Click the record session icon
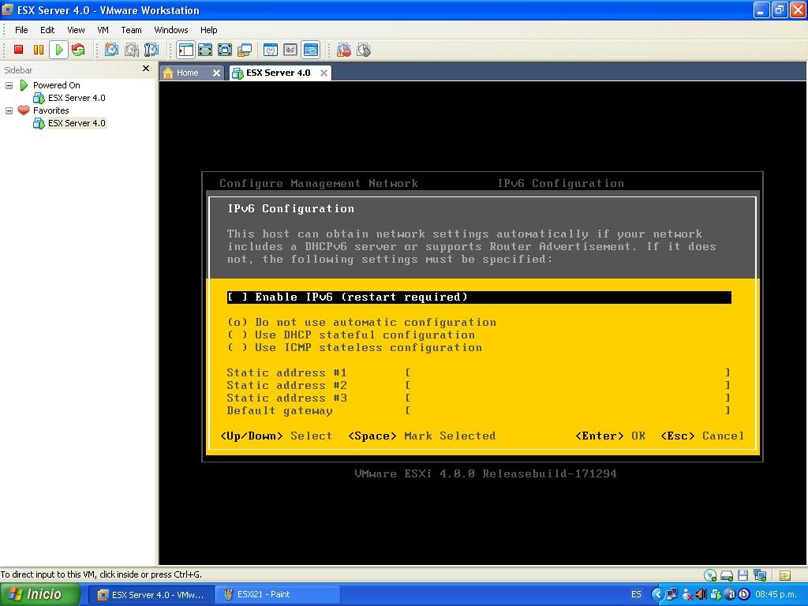The image size is (808, 606). point(344,50)
